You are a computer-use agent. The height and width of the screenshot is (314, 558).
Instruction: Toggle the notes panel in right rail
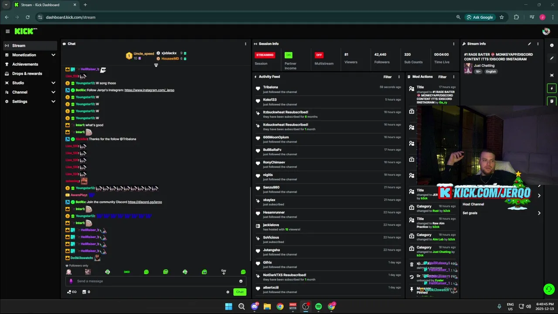tap(551, 101)
